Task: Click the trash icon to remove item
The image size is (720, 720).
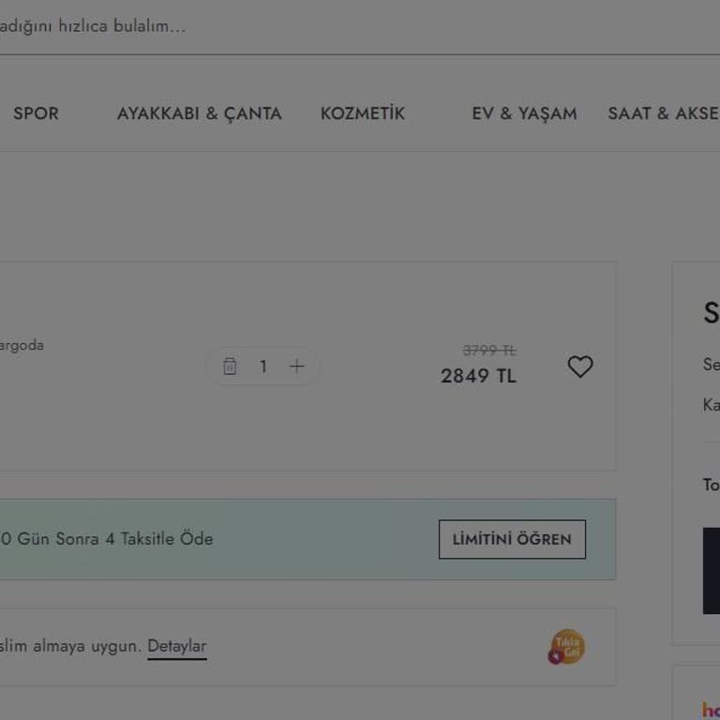Action: 230,367
